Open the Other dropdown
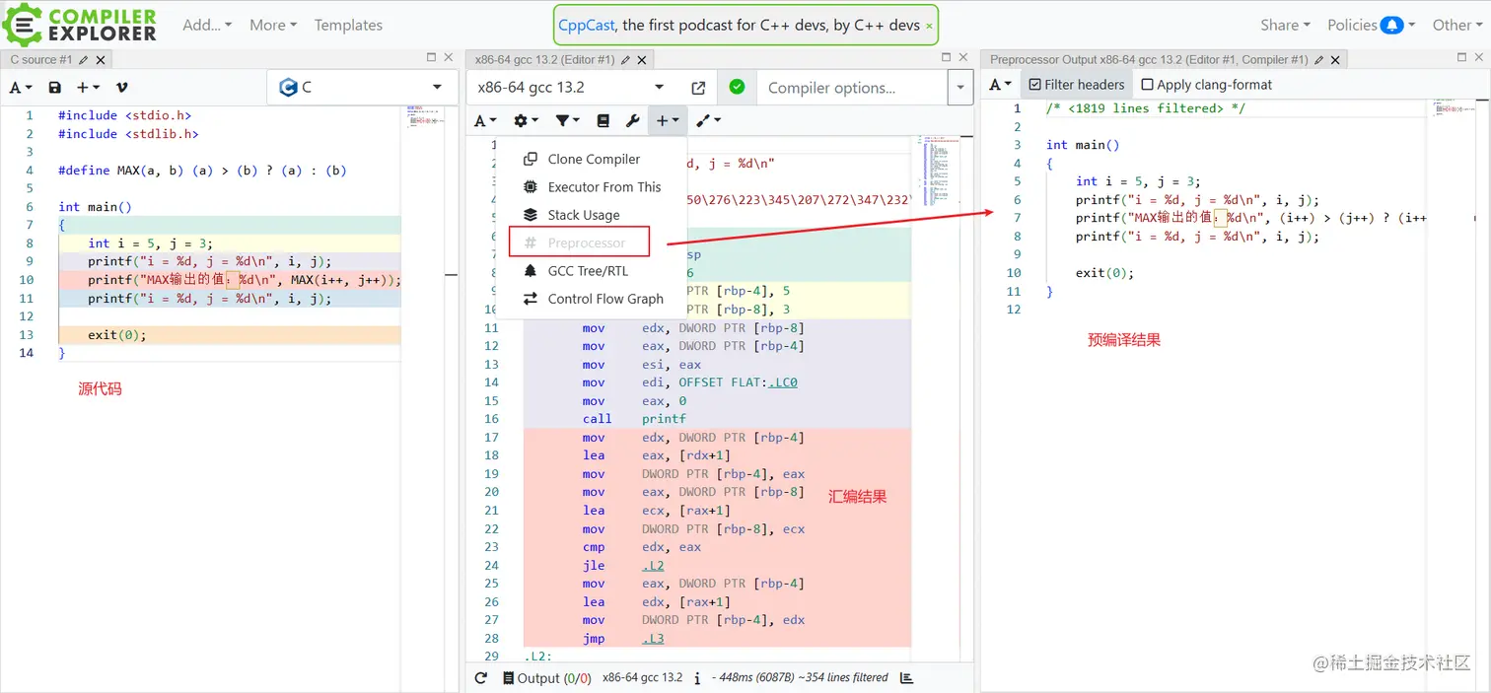Screen dimensions: 1491x693 click(1457, 26)
